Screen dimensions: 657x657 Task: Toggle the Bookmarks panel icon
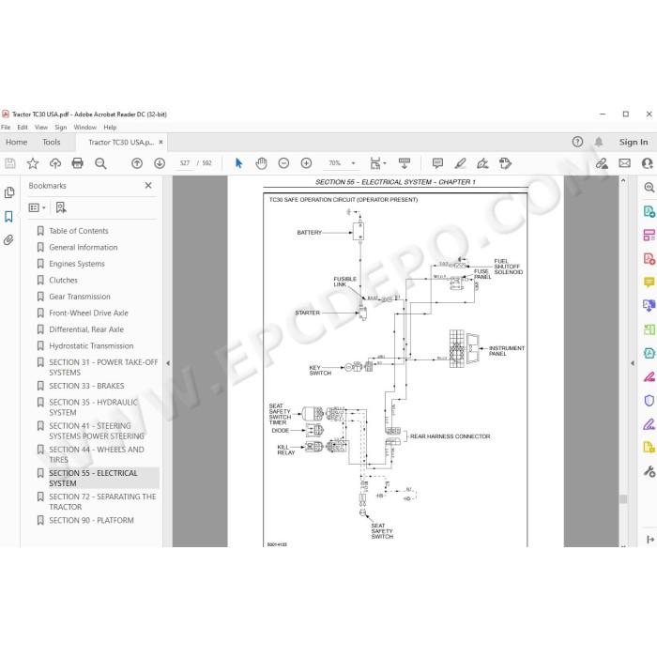(8, 216)
